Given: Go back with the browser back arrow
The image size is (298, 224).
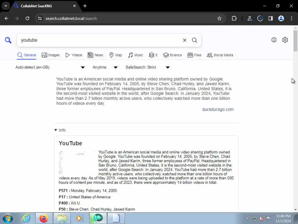Looking at the screenshot, I should tap(6, 18).
